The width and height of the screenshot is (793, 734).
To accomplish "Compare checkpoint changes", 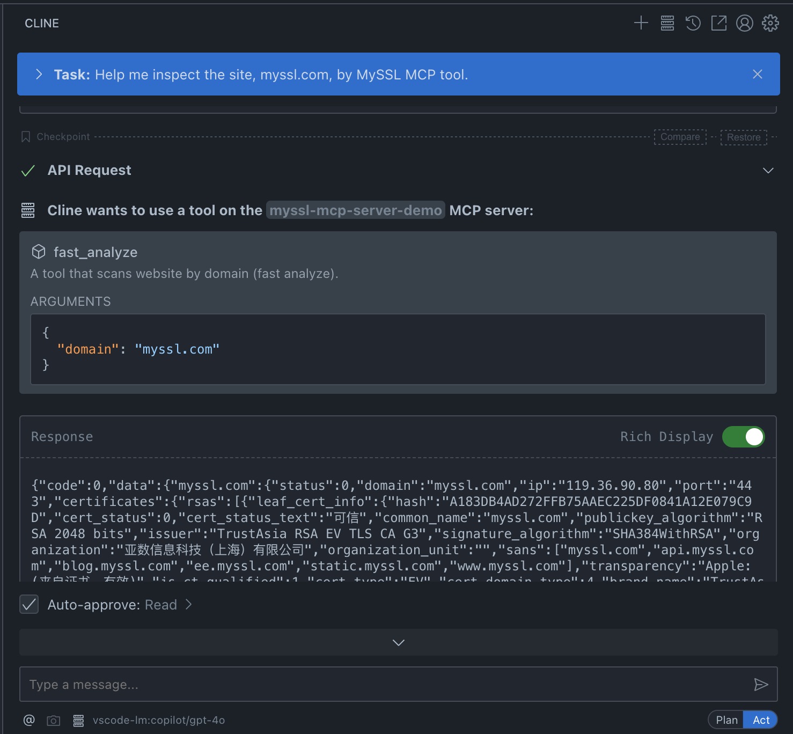I will (680, 137).
